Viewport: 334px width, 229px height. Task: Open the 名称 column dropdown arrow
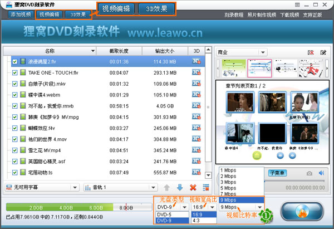point(93,51)
